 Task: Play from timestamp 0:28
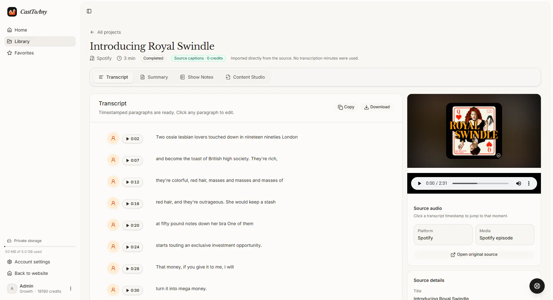pyautogui.click(x=133, y=269)
